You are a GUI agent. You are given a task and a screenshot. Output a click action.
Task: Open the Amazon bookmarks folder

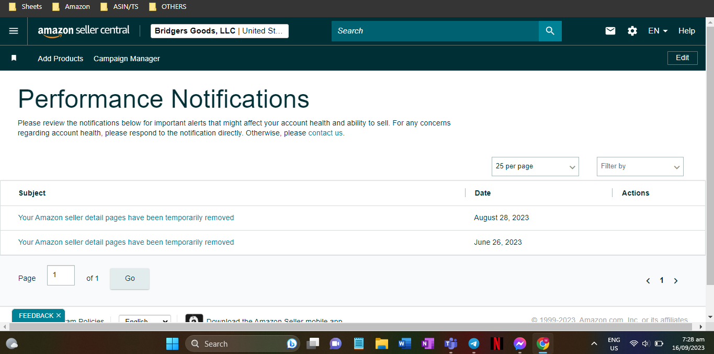tap(71, 7)
